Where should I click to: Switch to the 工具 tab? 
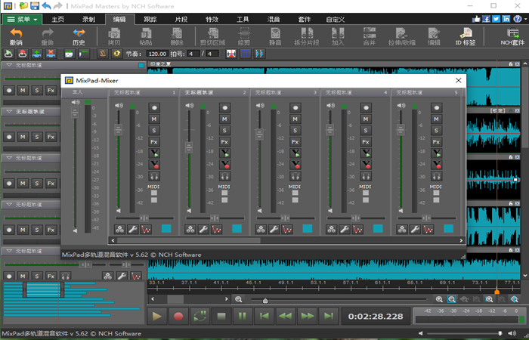243,20
